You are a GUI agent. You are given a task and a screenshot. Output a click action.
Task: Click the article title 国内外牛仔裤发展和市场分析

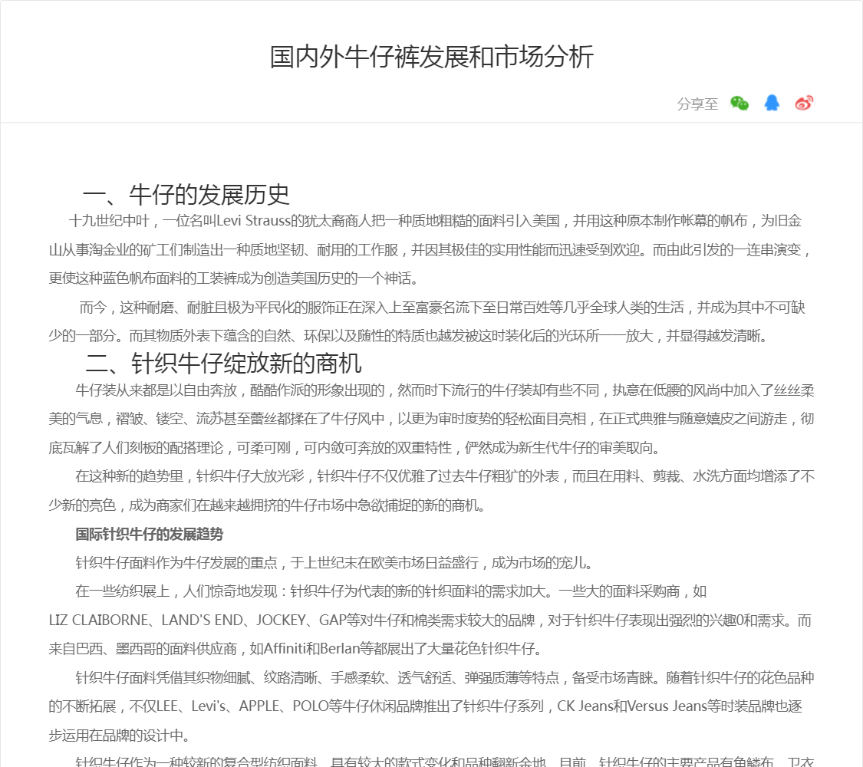pos(431,57)
